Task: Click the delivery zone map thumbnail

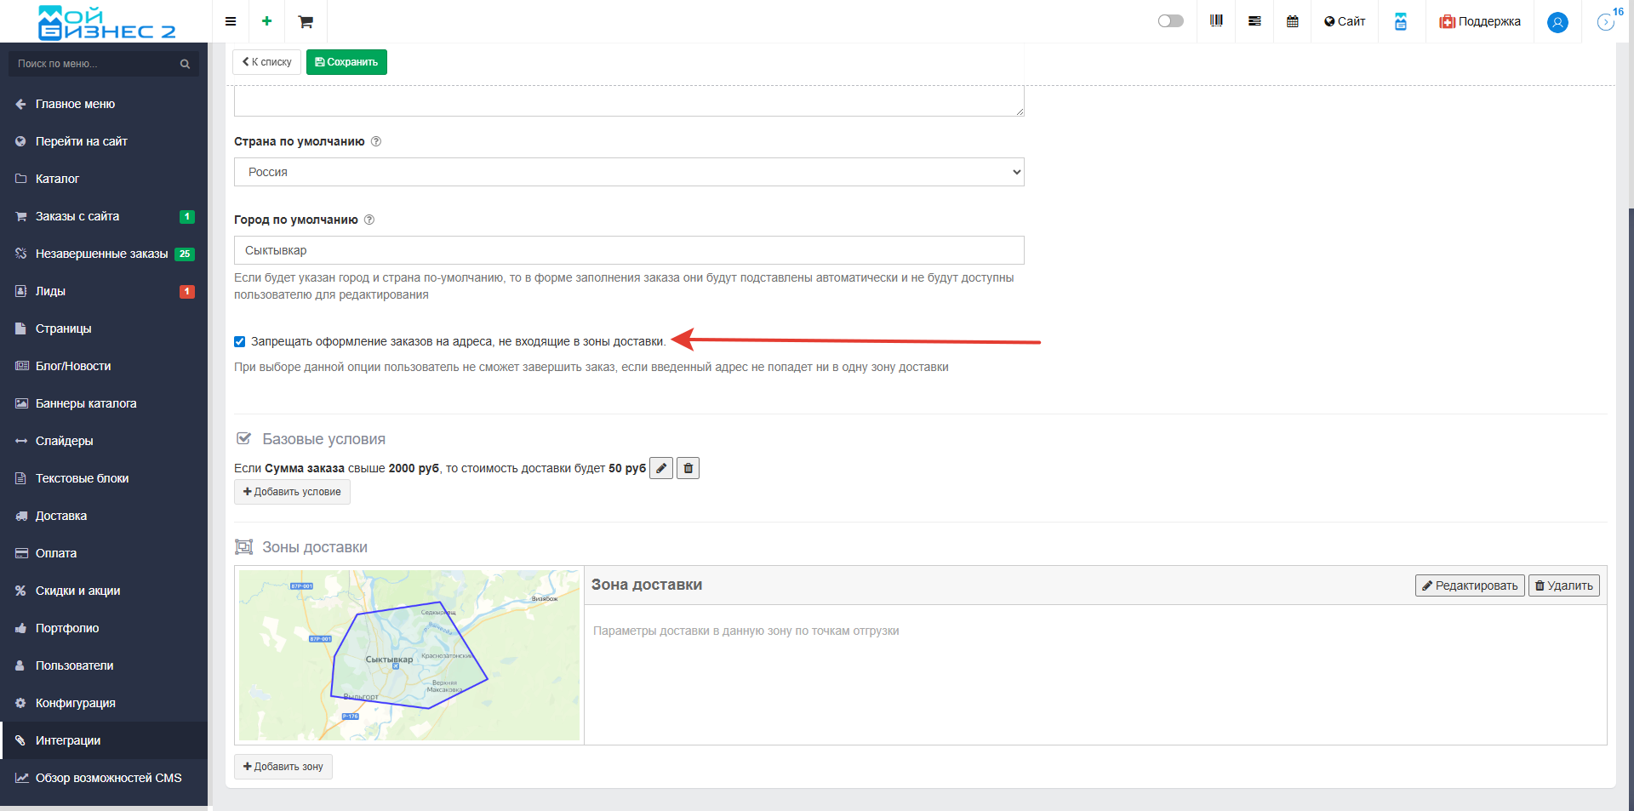Action: [409, 655]
